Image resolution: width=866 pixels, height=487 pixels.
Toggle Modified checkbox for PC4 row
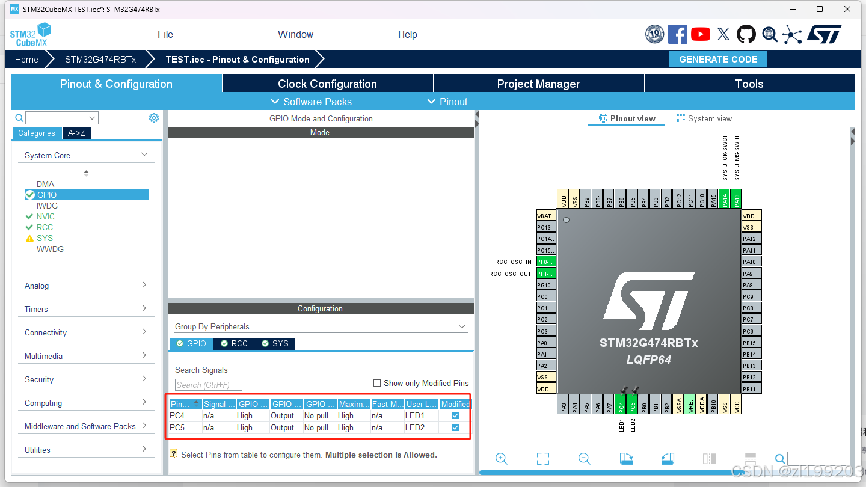[x=455, y=415]
